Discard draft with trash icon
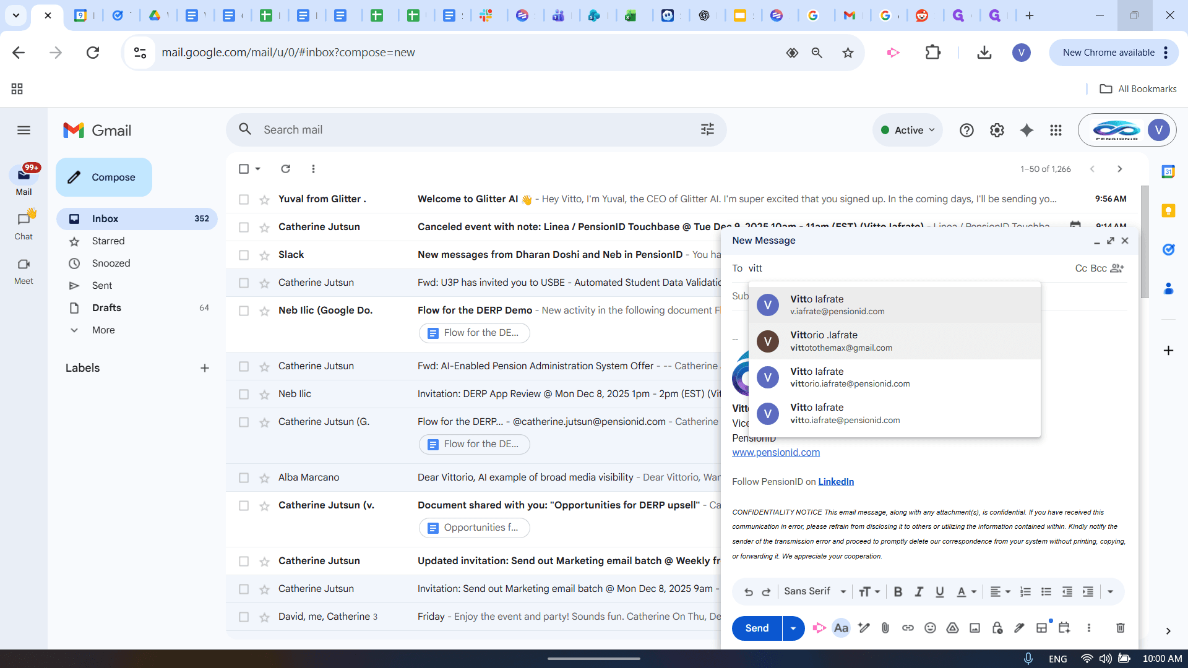Viewport: 1188px width, 668px height. click(x=1120, y=628)
